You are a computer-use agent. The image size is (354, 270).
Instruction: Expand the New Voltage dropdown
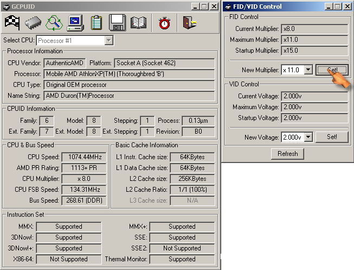[308, 137]
